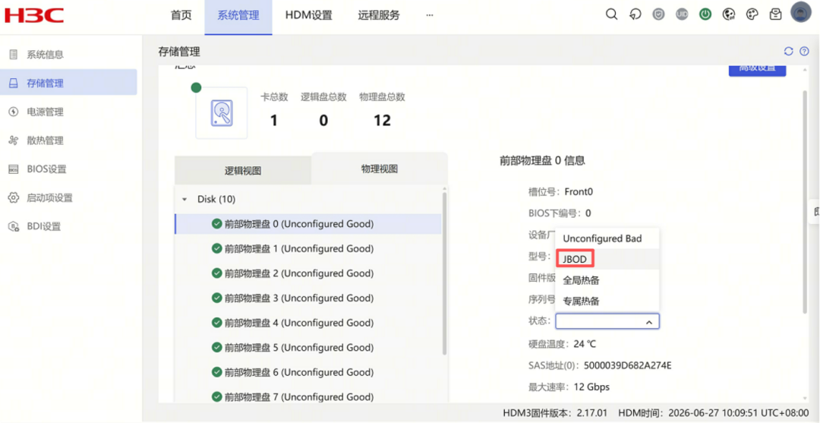
Task: Click the hard disk summary icon
Action: (x=222, y=113)
